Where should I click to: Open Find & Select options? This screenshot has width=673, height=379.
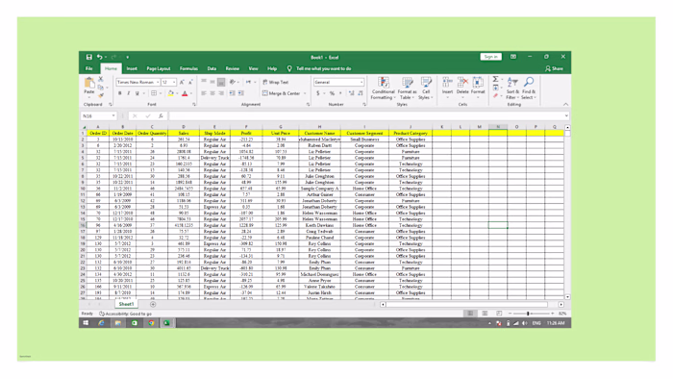pyautogui.click(x=529, y=88)
